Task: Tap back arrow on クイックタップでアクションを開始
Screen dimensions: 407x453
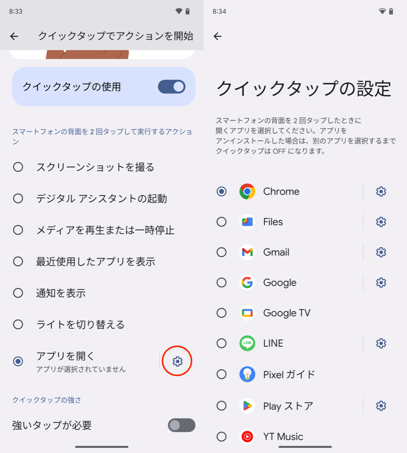Action: 14,36
